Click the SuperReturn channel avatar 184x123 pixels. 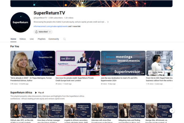coord(21,22)
